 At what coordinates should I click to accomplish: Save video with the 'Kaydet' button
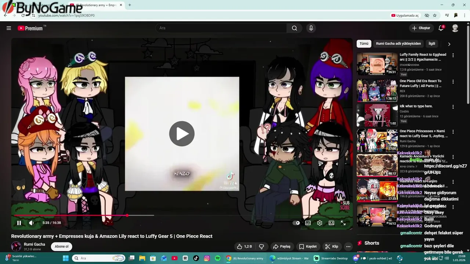(x=308, y=246)
